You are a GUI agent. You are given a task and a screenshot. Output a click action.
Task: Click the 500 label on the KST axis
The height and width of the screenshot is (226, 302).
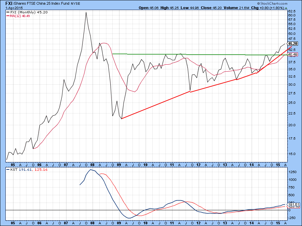(292, 195)
